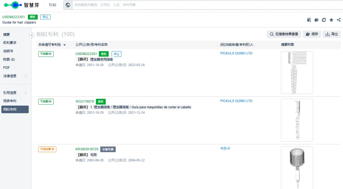The height and width of the screenshot is (189, 343).
Task: Open the 权利要求 sidebar section
Action: coord(10,43)
